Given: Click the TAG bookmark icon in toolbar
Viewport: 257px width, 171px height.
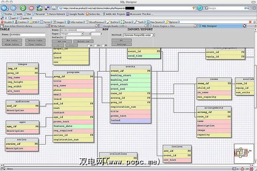Looking at the screenshot, I should 54,8.
